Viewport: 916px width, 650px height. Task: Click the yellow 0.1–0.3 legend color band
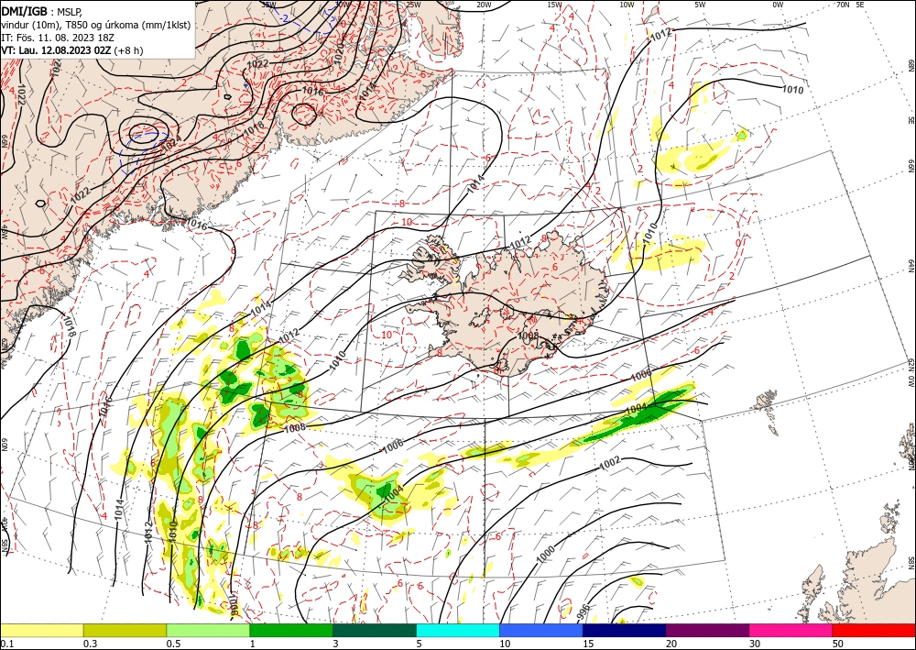(x=41, y=630)
